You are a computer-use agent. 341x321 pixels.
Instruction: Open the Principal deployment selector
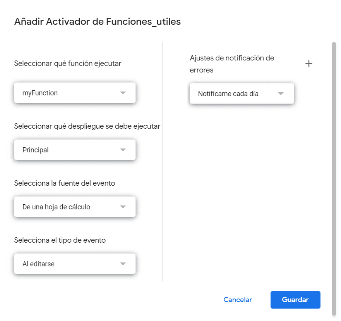75,150
